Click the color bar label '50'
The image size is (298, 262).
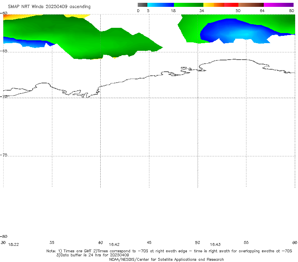238,10
